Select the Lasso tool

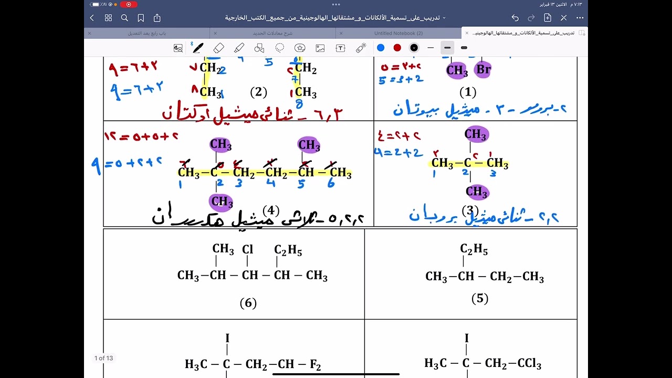pos(280,48)
